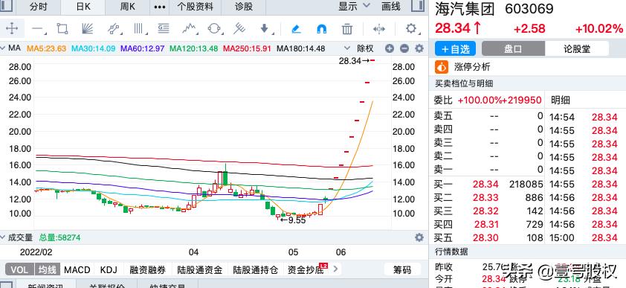This screenshot has height=288, width=626.
Task: Toggle right sidebar panel icon
Action: point(418,6)
